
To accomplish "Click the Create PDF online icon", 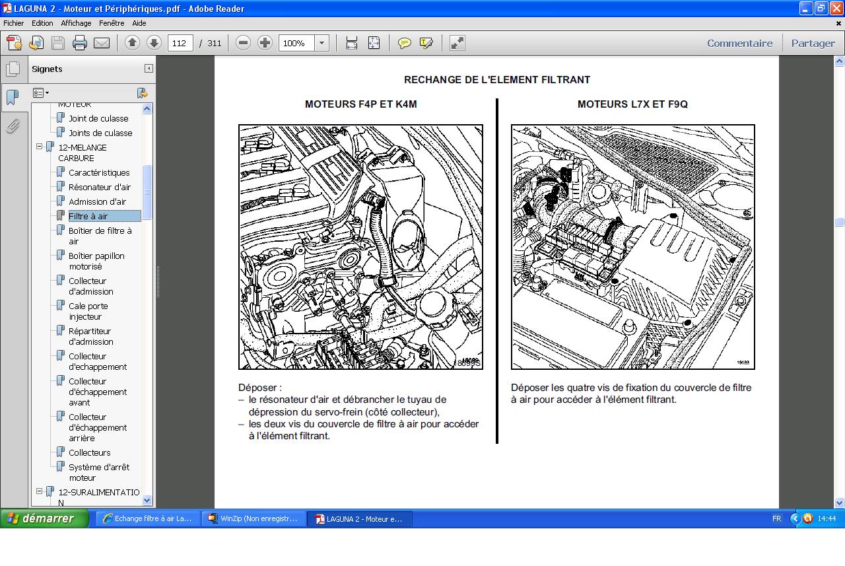I will [15, 43].
